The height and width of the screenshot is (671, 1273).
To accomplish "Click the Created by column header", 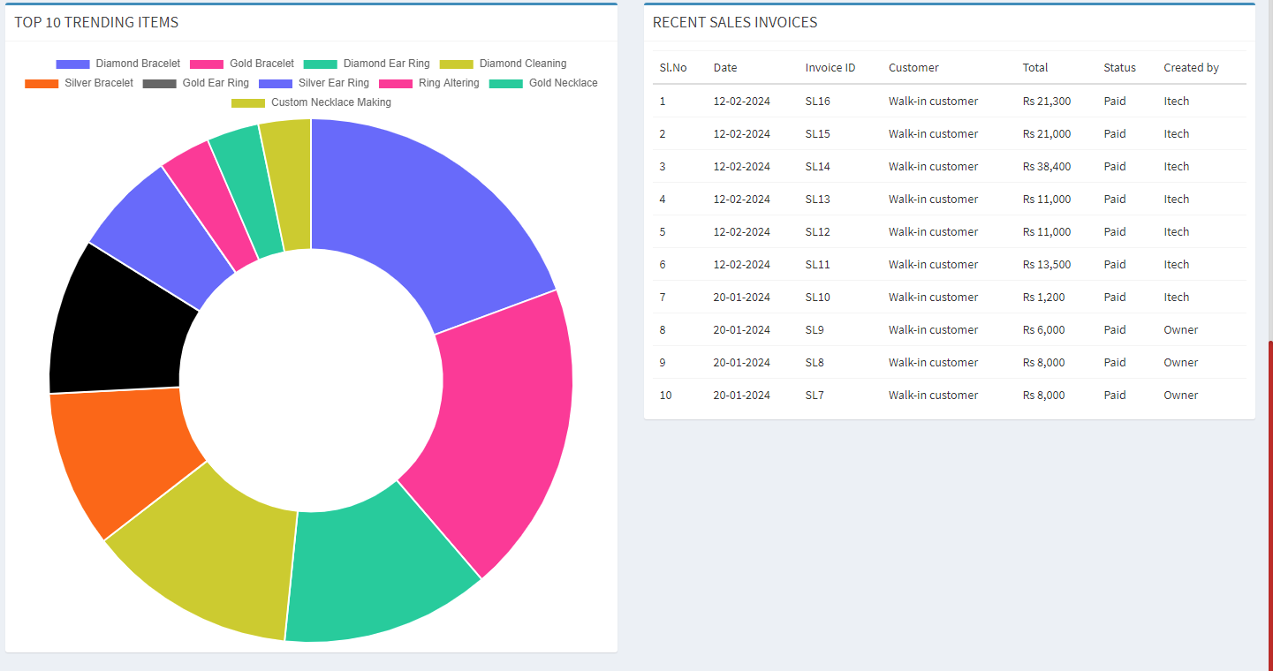I will pyautogui.click(x=1191, y=68).
